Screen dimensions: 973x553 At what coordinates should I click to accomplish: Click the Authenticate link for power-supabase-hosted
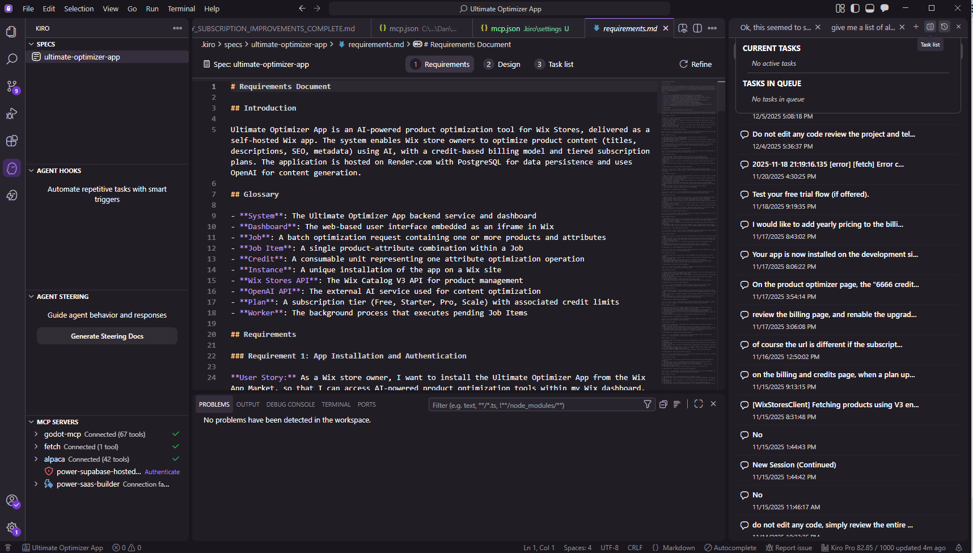click(x=162, y=472)
